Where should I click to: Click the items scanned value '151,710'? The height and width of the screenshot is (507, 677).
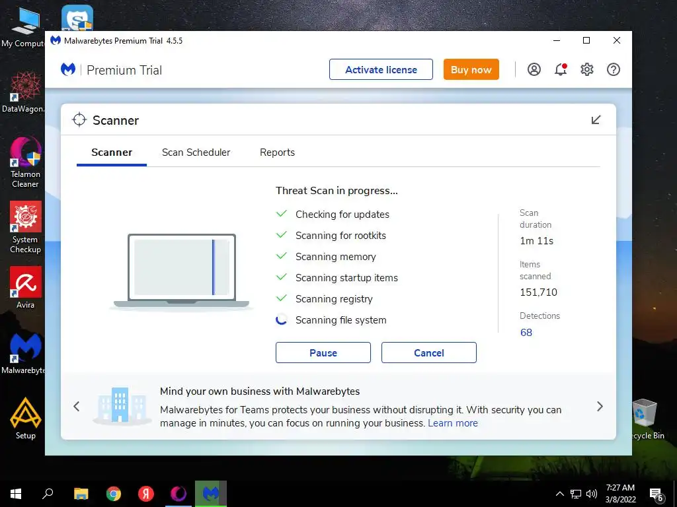538,292
